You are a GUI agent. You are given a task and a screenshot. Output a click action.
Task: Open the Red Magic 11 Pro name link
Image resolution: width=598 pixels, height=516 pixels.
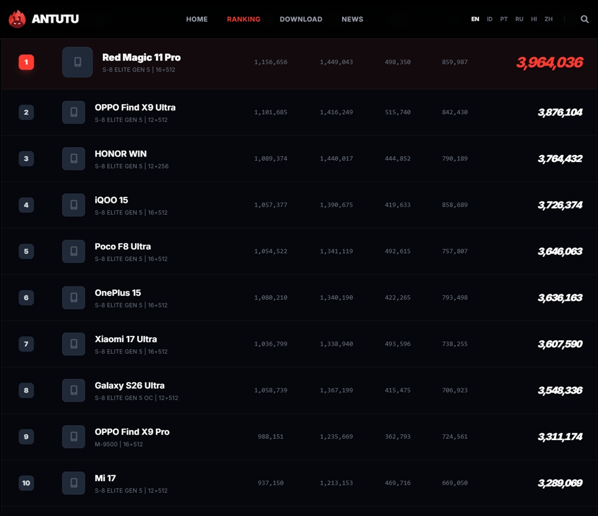(142, 57)
